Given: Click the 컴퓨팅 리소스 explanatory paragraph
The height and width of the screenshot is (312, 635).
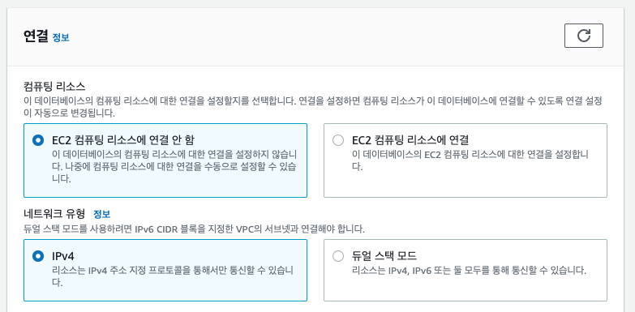Looking at the screenshot, I should click(313, 107).
